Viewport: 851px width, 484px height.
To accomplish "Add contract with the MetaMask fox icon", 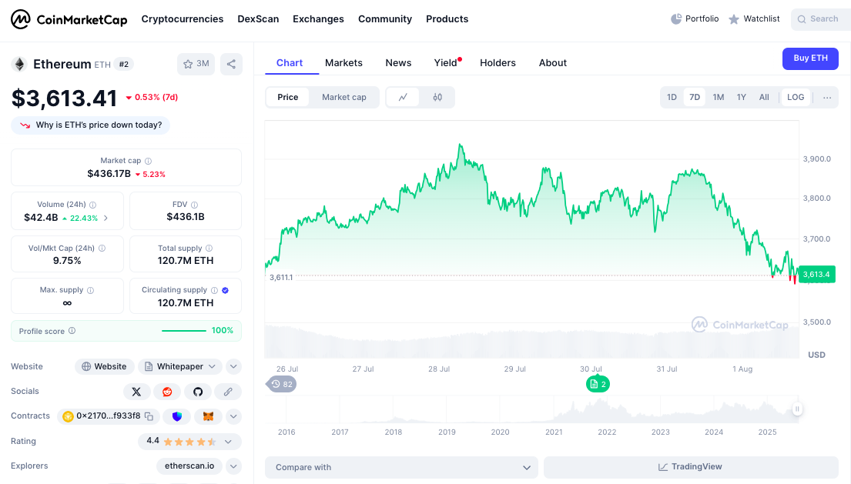I will pos(205,416).
